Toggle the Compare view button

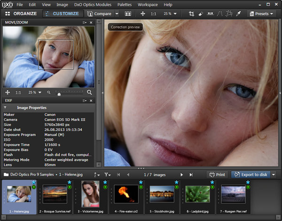pos(99,14)
